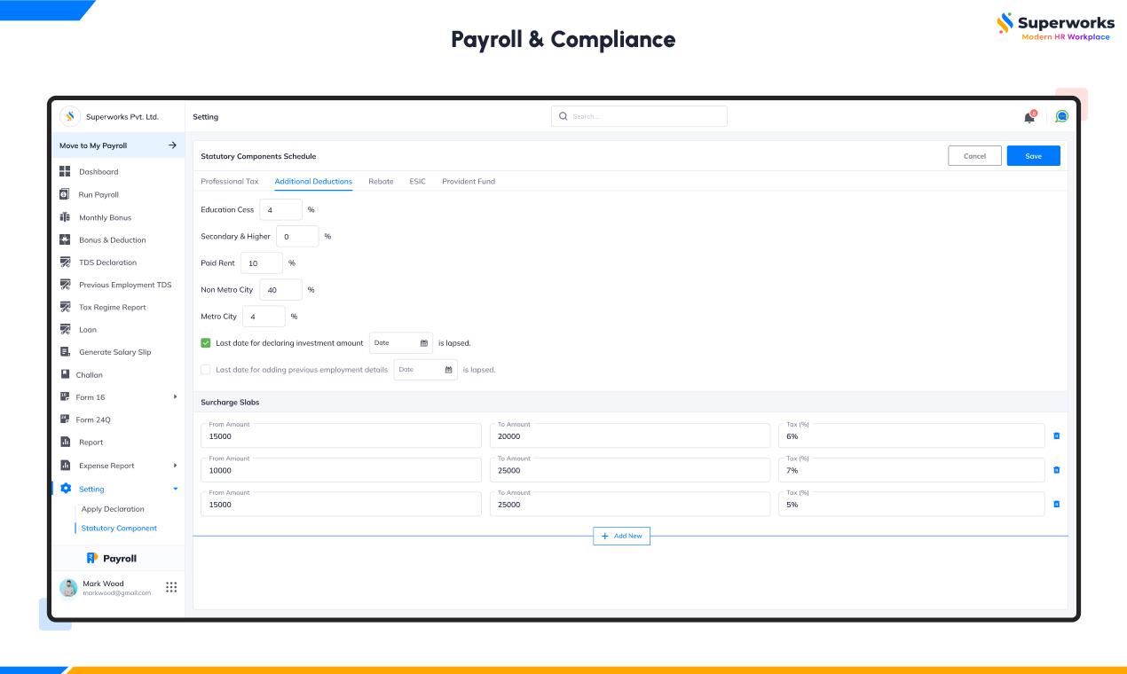Open the Professional Tax tab
This screenshot has height=674, width=1127.
229,182
